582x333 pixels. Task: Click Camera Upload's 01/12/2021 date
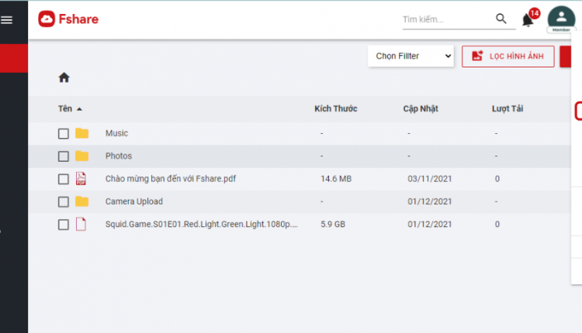point(430,201)
